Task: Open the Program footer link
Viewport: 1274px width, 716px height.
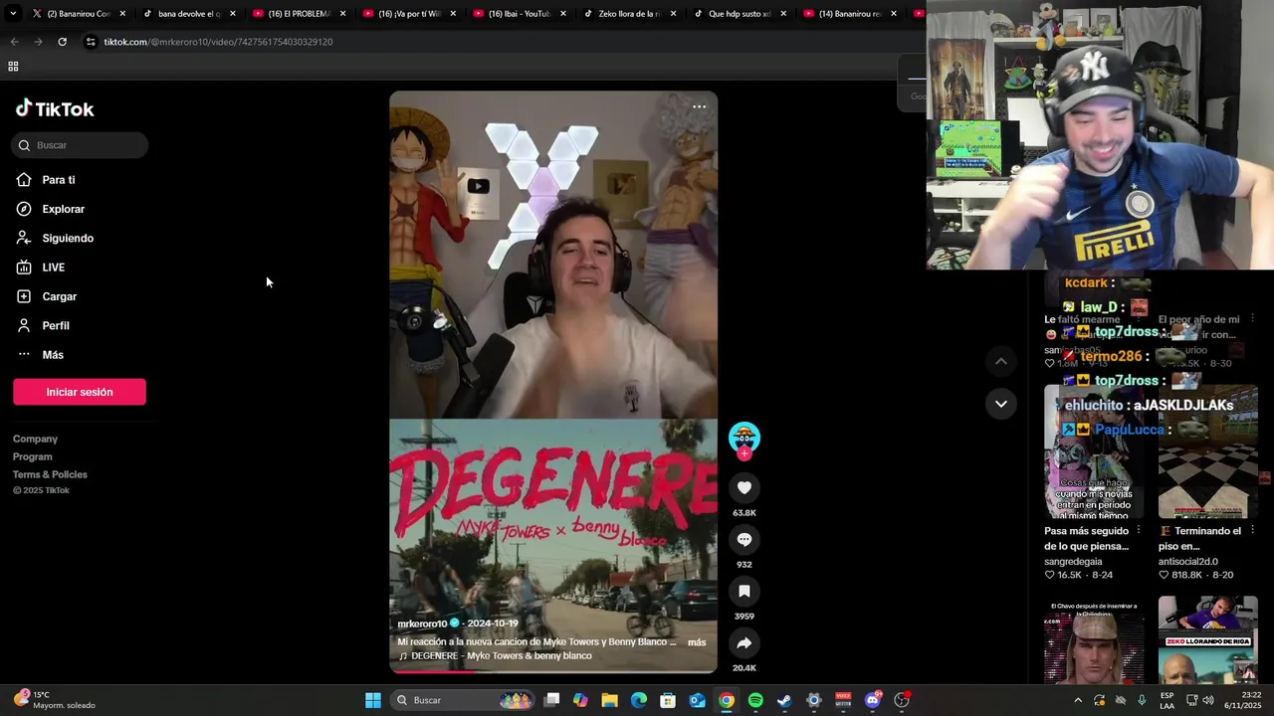Action: point(33,456)
